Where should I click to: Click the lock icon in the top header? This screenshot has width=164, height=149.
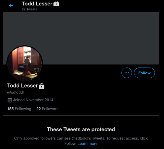point(56,4)
